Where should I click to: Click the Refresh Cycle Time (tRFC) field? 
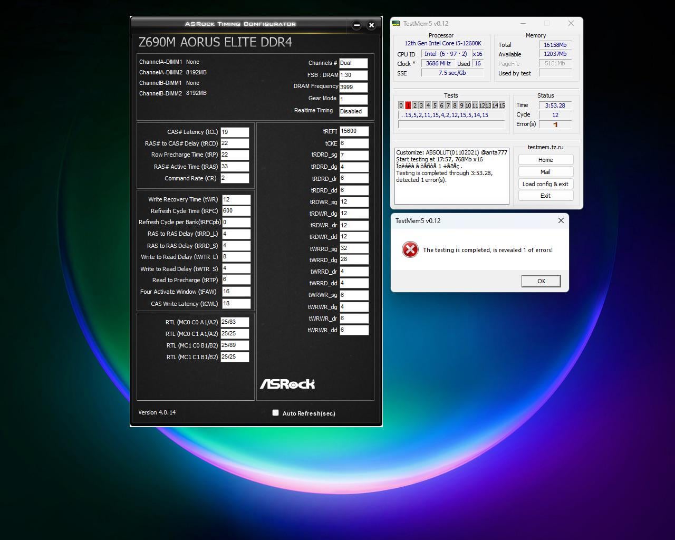point(236,211)
